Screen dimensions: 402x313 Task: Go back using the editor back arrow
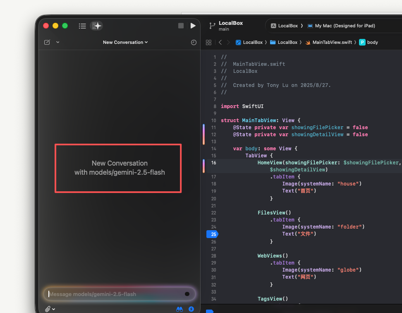pyautogui.click(x=220, y=42)
